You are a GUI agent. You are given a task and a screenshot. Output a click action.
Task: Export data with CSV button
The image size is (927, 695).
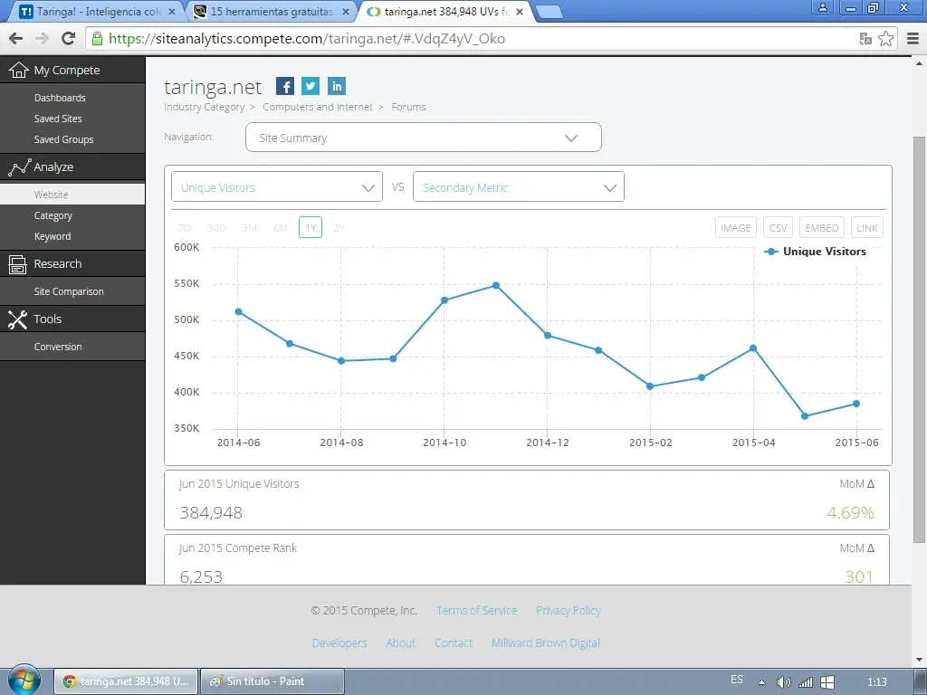coord(778,227)
